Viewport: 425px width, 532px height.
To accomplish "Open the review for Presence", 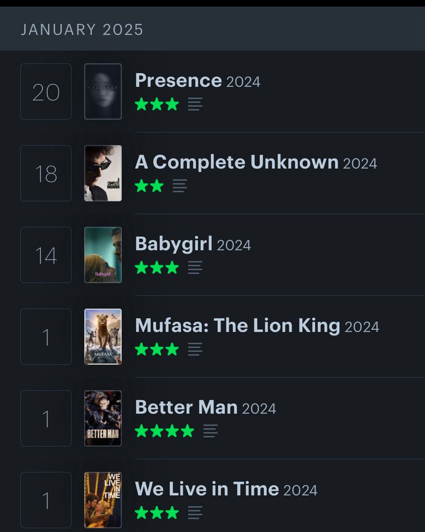I will (195, 105).
